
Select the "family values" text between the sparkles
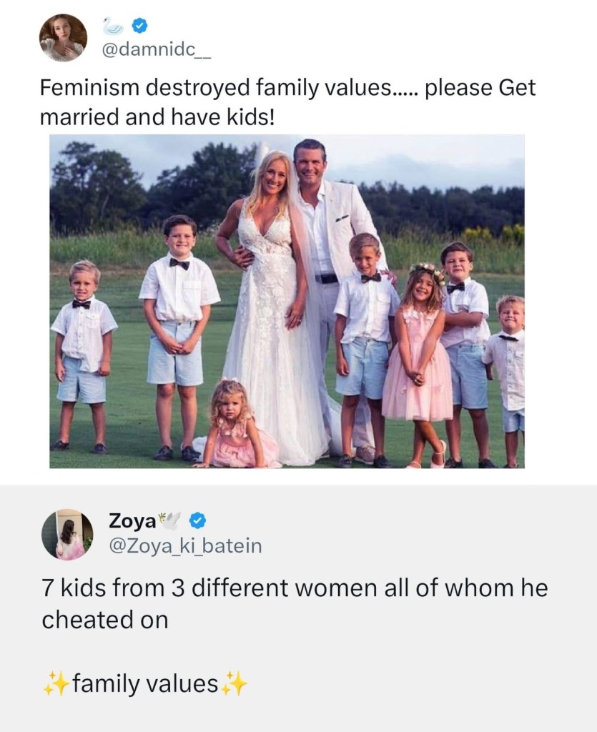[x=145, y=684]
